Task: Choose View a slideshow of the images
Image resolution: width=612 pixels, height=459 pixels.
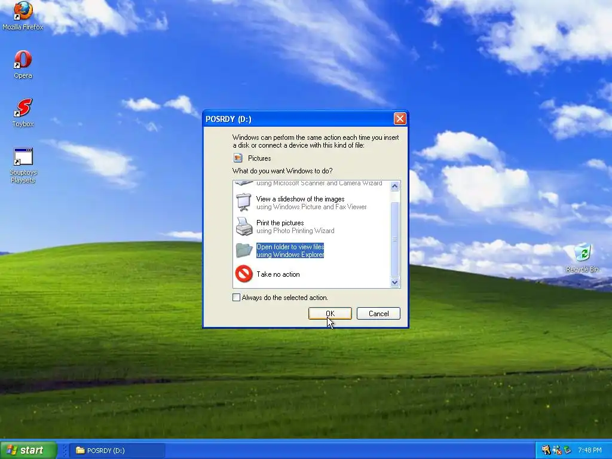Action: click(x=311, y=203)
